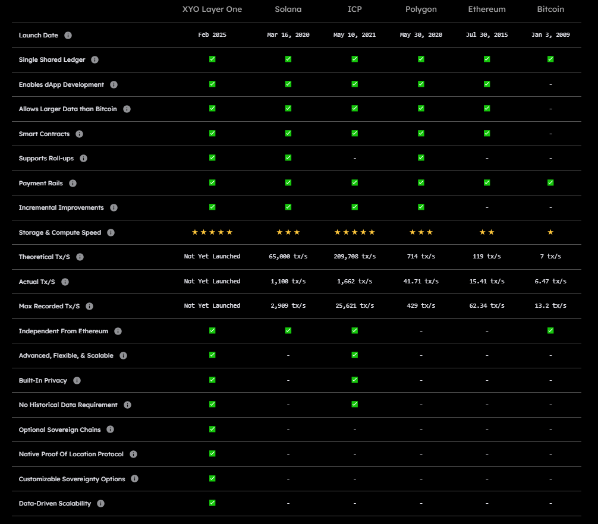598x524 pixels.
Task: Click the 13.2 tx/s Bitcoin value
Action: [x=550, y=305]
